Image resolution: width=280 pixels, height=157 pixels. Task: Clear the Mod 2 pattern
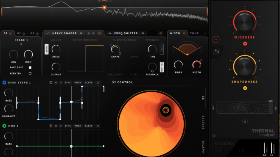[89, 126]
